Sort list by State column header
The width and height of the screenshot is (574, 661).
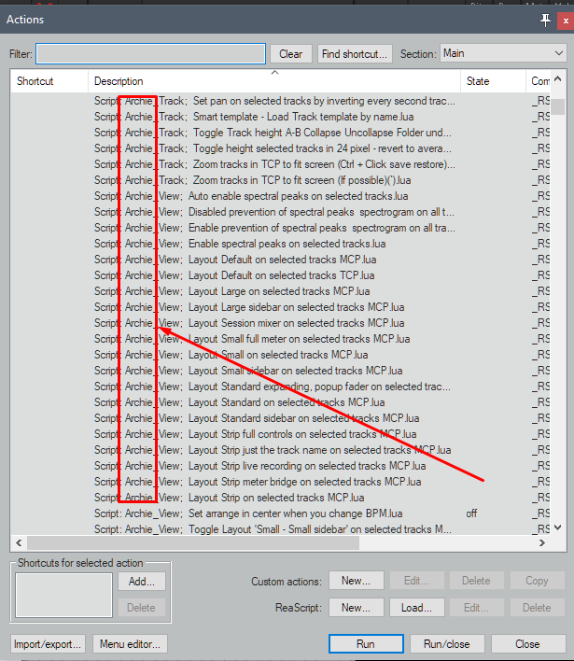(x=493, y=81)
